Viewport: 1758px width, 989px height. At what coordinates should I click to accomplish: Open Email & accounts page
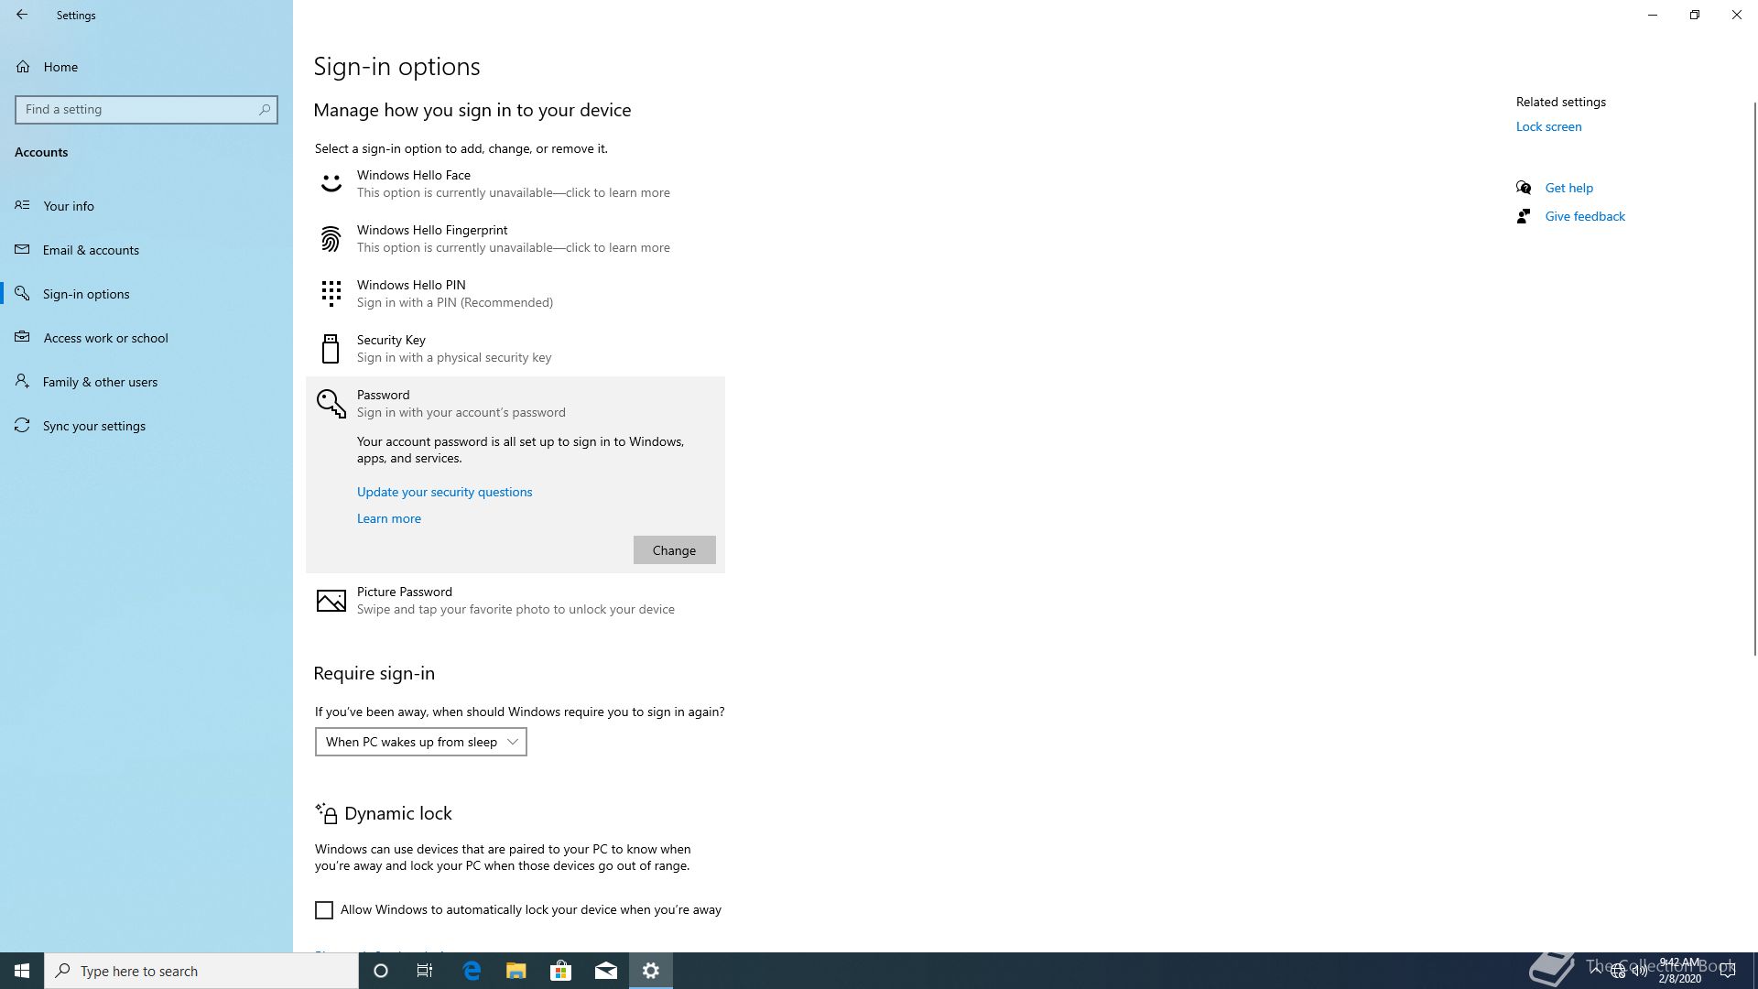pyautogui.click(x=146, y=250)
